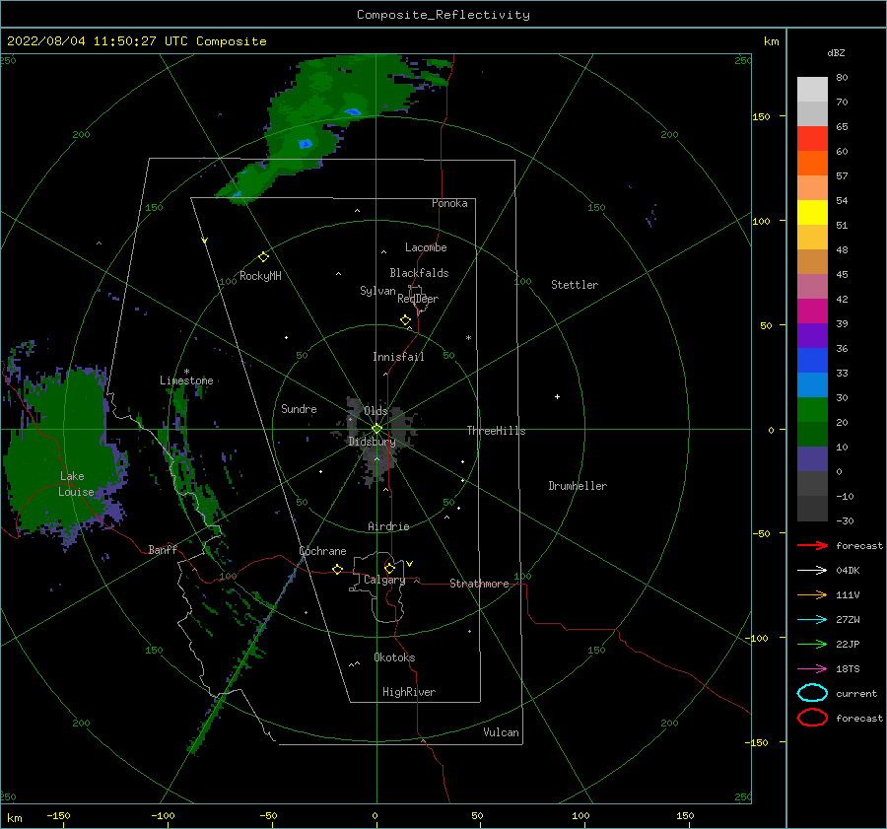Click the yellow radar site marker at map center
The height and width of the screenshot is (829, 887).
click(376, 429)
